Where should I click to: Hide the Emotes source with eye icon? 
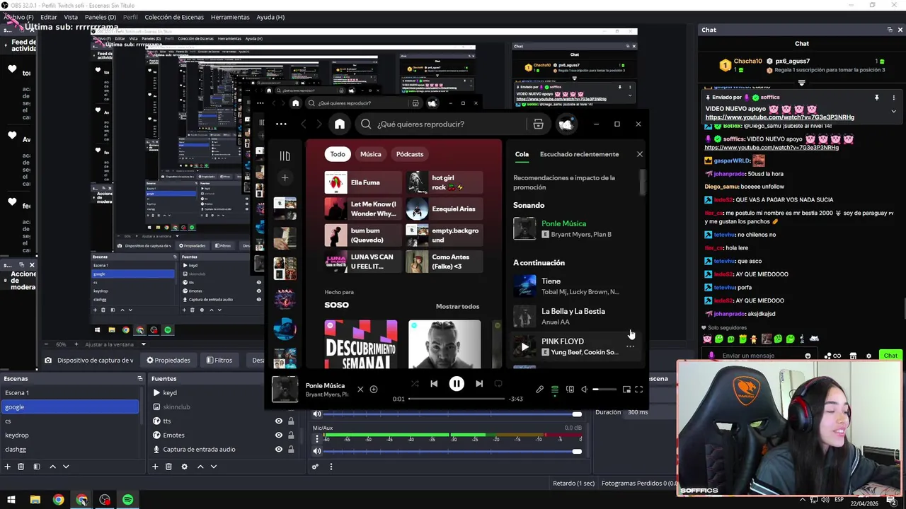278,435
